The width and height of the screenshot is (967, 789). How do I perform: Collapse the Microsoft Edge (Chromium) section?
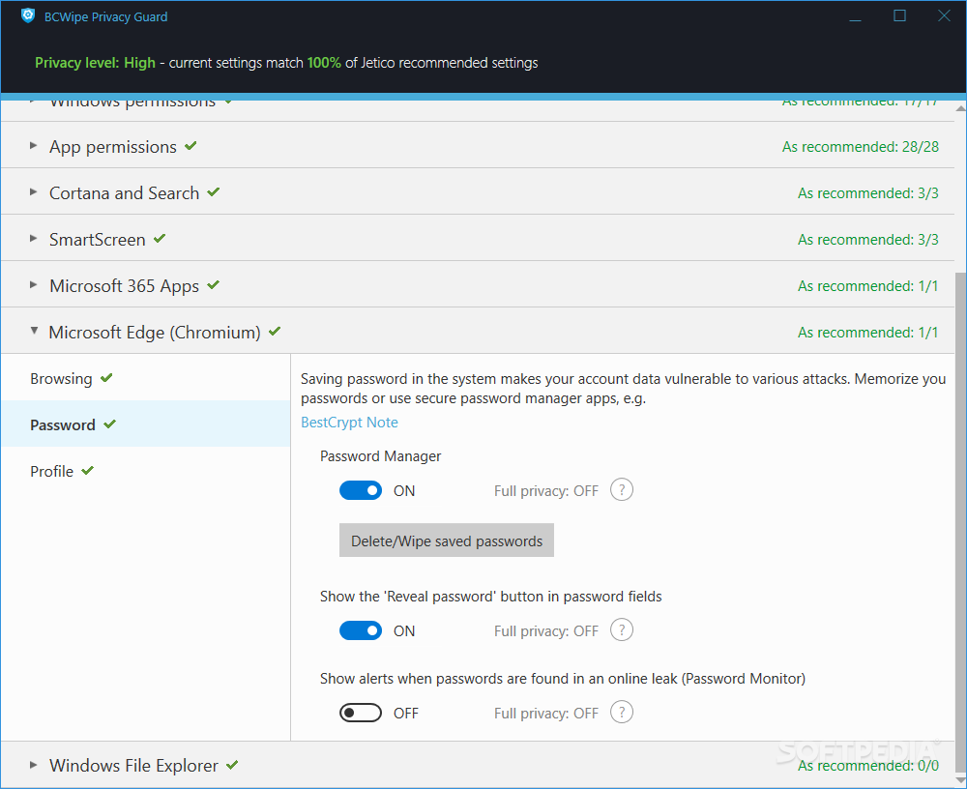[34, 331]
